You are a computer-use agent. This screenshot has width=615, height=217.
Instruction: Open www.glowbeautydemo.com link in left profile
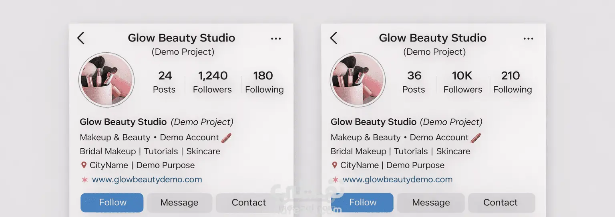point(147,179)
